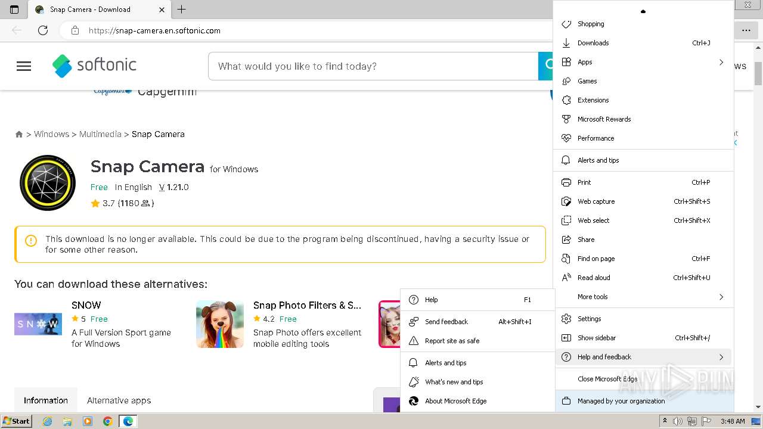Click the Web select icon
Image resolution: width=763 pixels, height=429 pixels.
click(x=566, y=220)
